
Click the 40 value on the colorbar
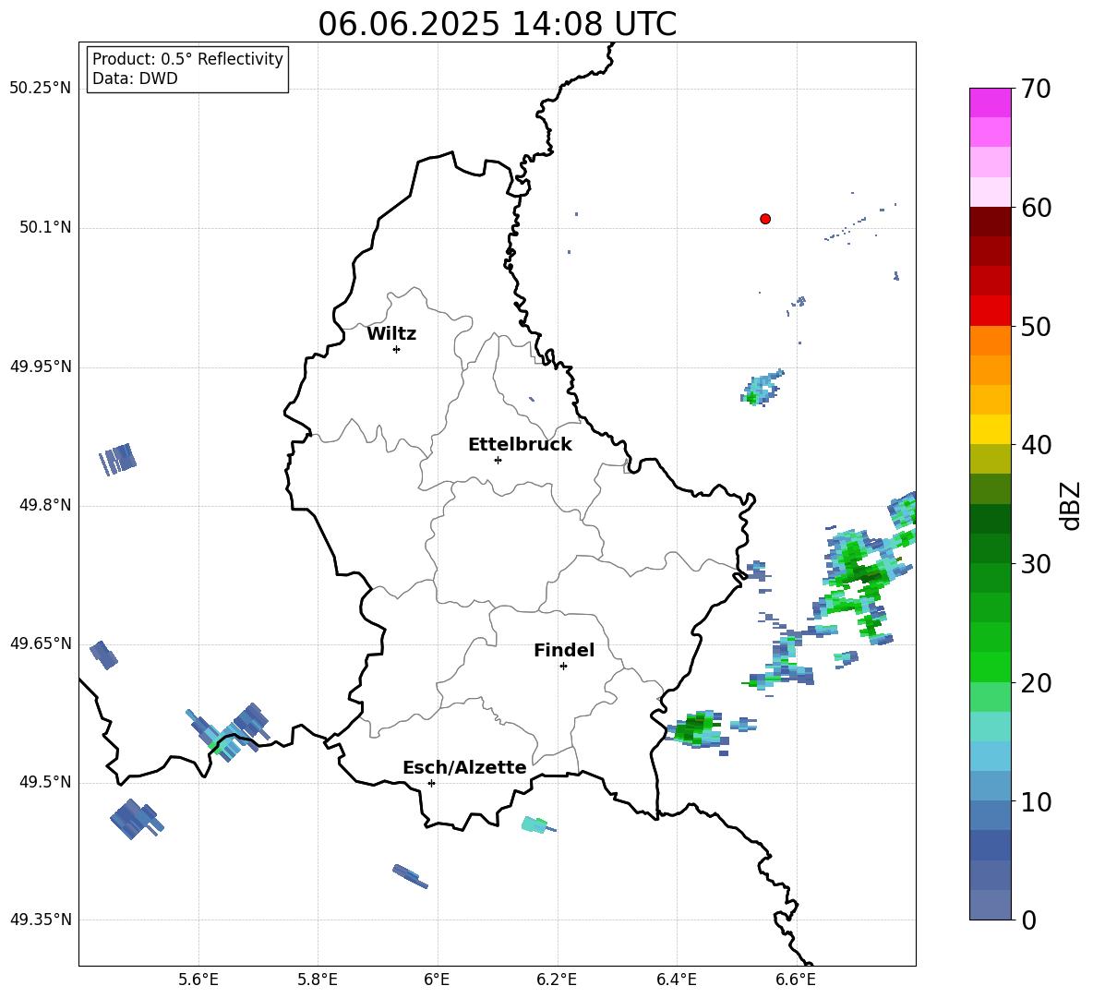[1037, 445]
